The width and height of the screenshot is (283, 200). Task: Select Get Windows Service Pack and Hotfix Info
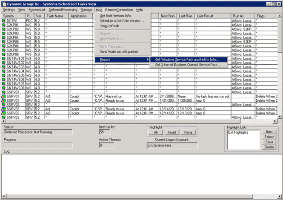(x=189, y=60)
